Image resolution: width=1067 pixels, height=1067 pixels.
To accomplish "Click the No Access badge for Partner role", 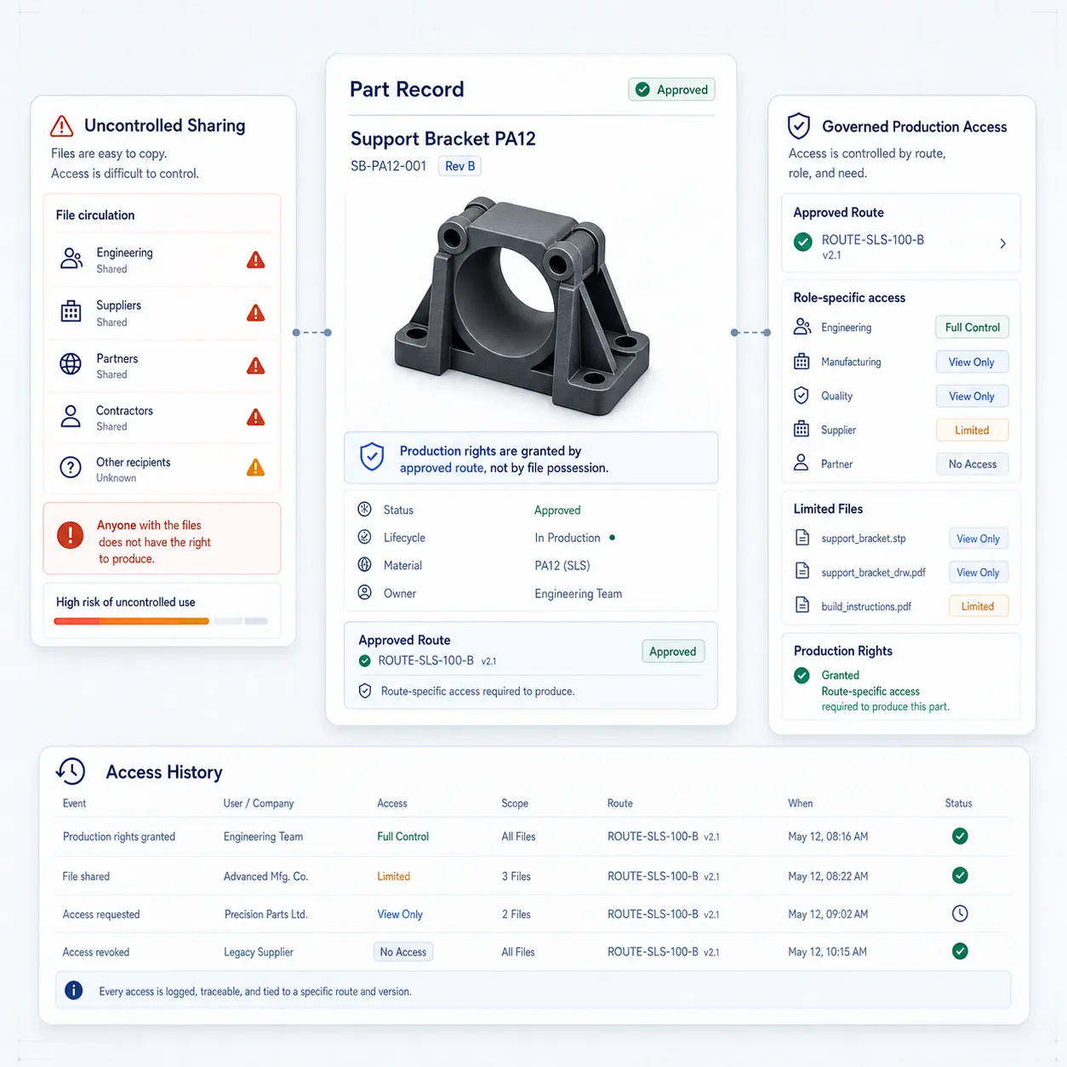I will (972, 464).
